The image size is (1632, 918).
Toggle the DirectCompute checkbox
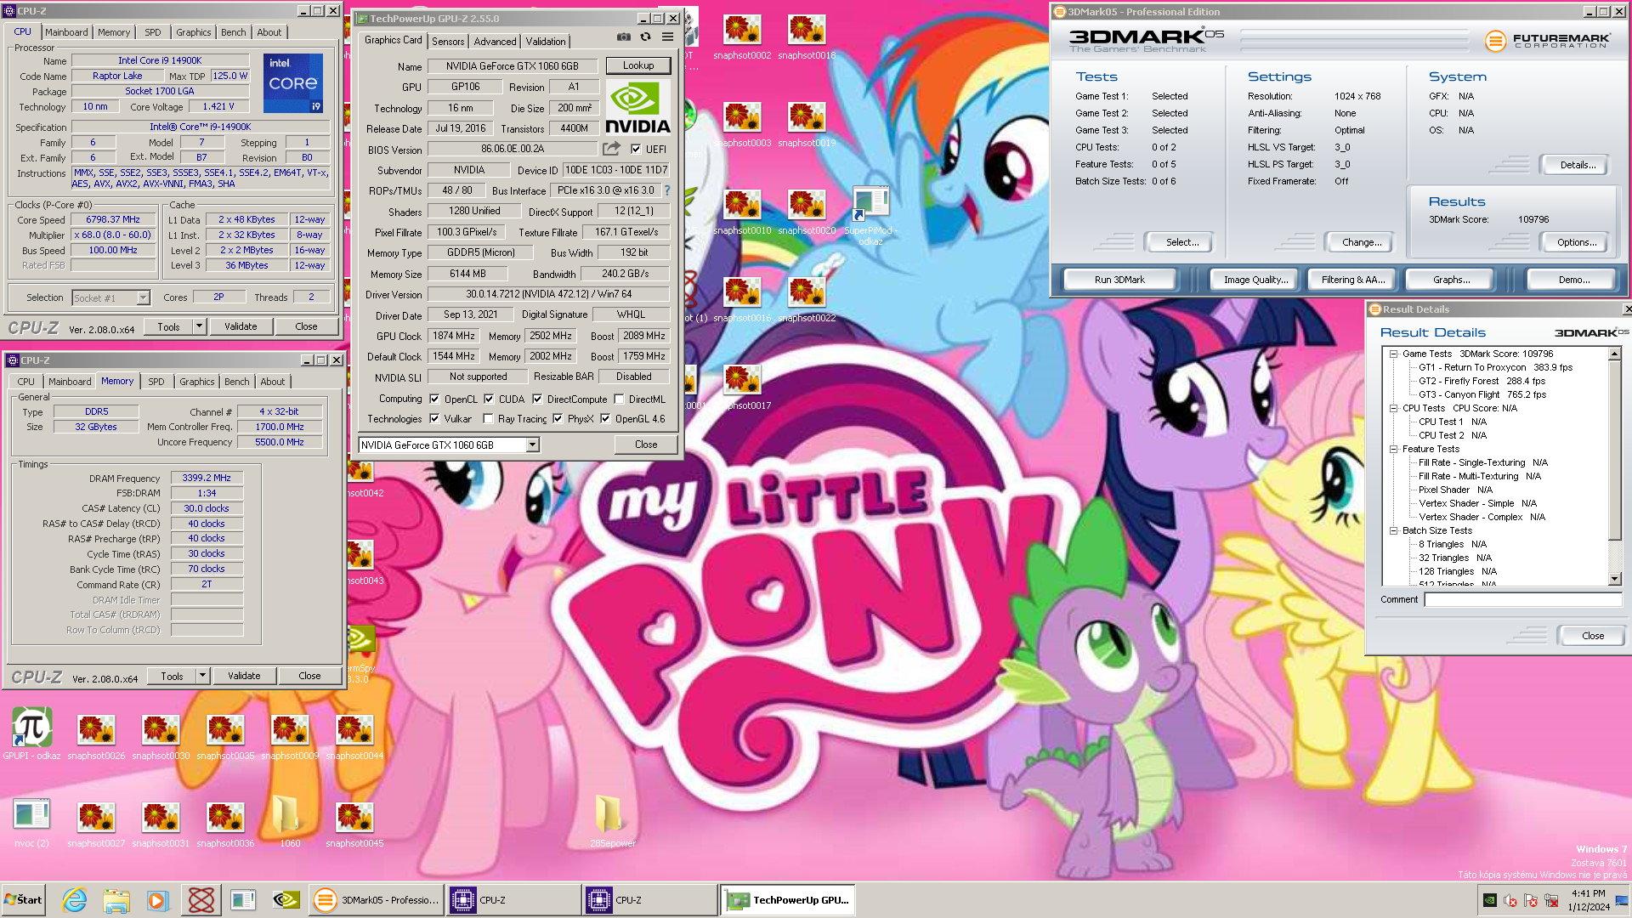pyautogui.click(x=537, y=399)
